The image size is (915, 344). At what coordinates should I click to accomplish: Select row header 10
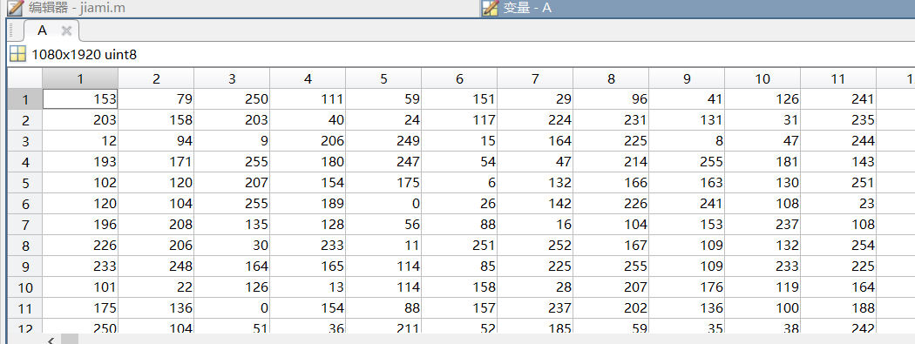pos(25,287)
